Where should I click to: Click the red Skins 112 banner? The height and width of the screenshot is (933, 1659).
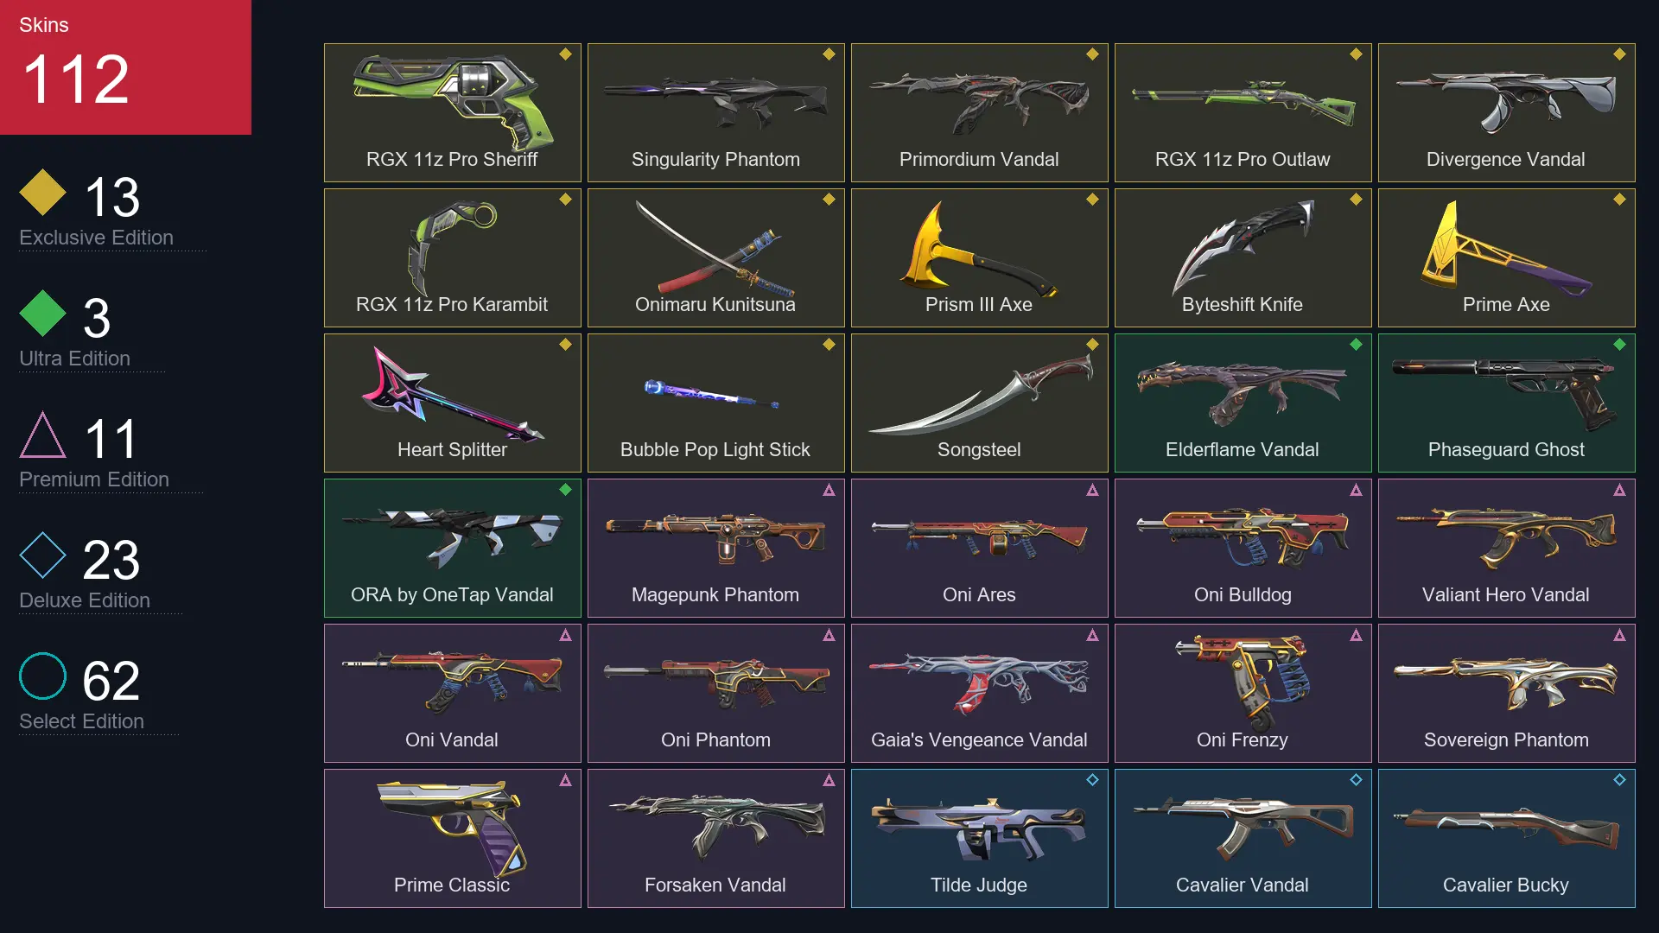point(125,67)
